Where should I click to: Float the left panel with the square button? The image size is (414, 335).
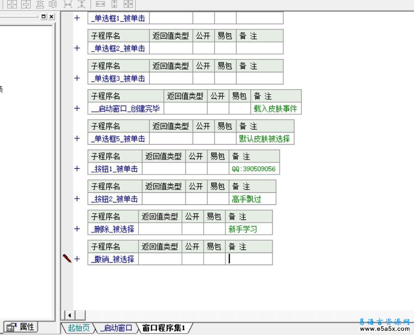(x=43, y=16)
